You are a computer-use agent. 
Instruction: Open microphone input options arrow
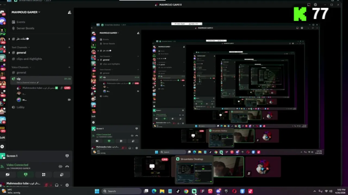51,185
